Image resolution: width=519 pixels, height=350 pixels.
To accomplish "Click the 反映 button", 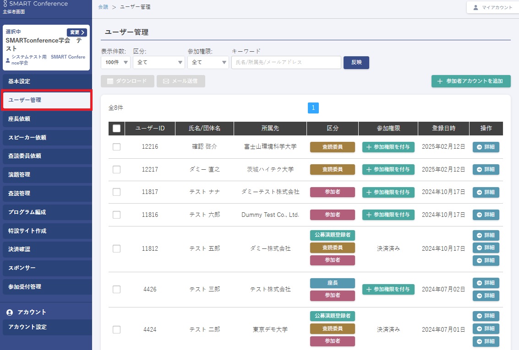I will coord(356,63).
